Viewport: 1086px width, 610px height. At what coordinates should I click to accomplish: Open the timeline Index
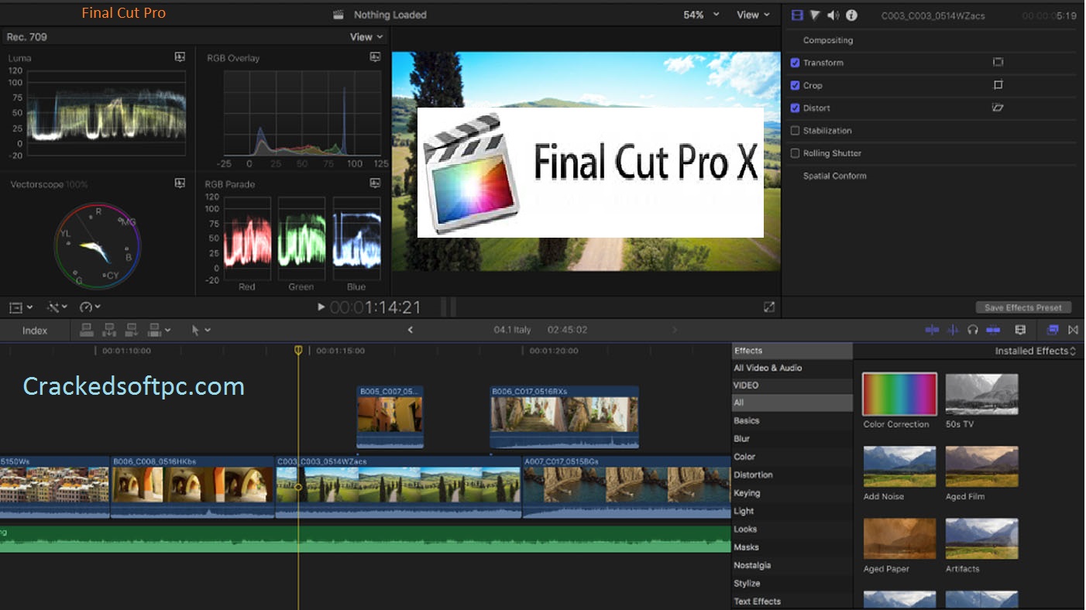35,331
